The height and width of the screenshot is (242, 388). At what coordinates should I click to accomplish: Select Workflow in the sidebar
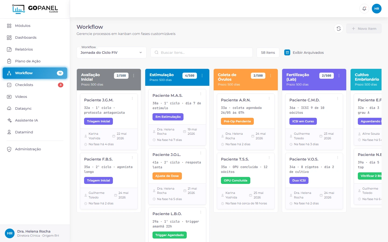[35, 73]
